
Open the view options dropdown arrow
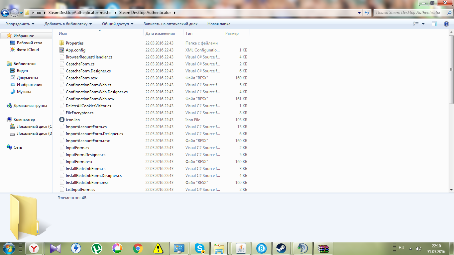(423, 24)
